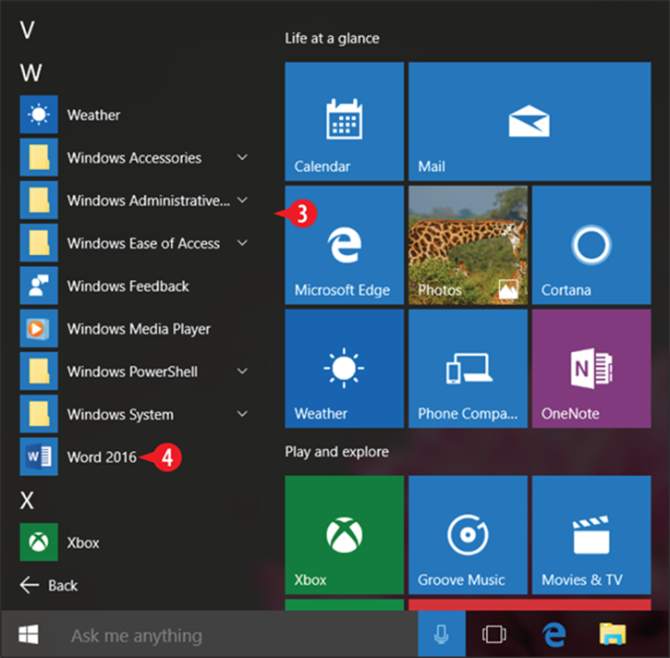Go Back to the Start menu
670x658 pixels.
click(x=49, y=585)
